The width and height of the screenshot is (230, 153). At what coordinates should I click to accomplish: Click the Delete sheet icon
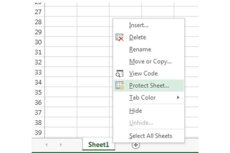pyautogui.click(x=119, y=37)
